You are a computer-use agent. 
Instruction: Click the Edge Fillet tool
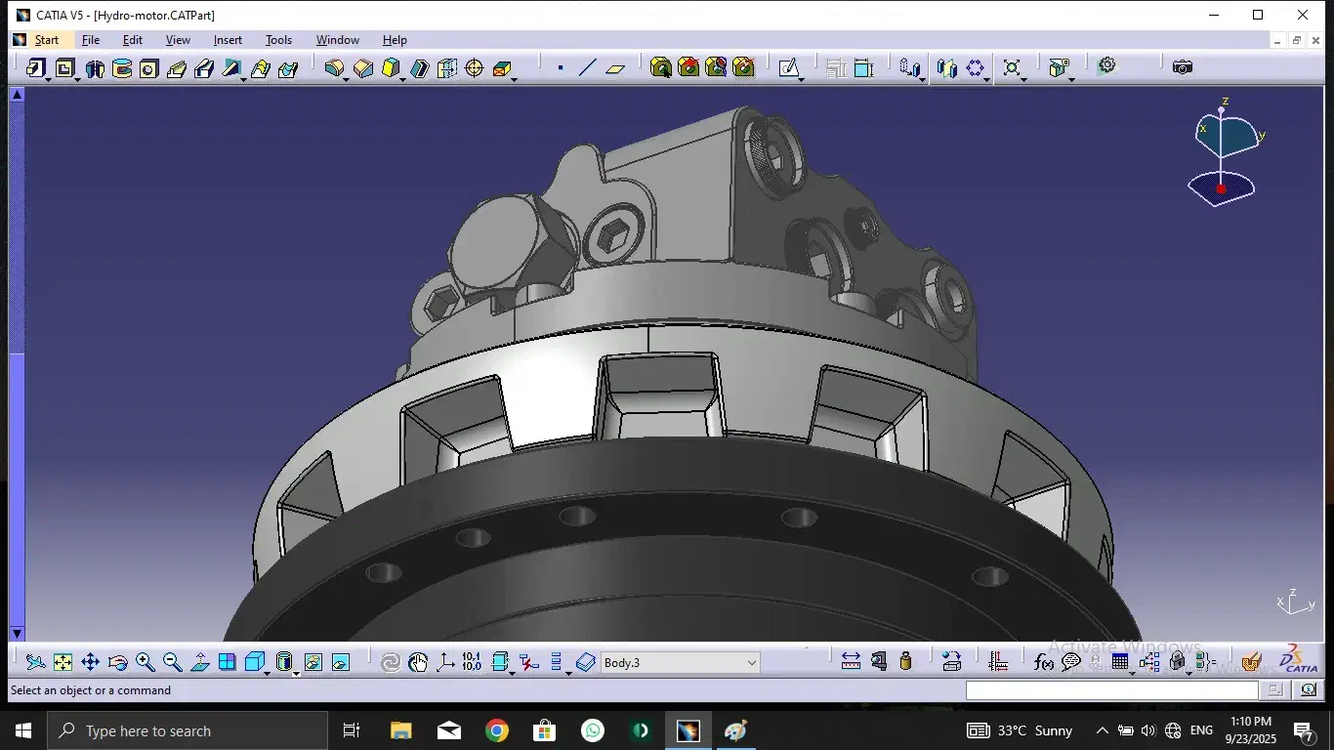pos(334,68)
